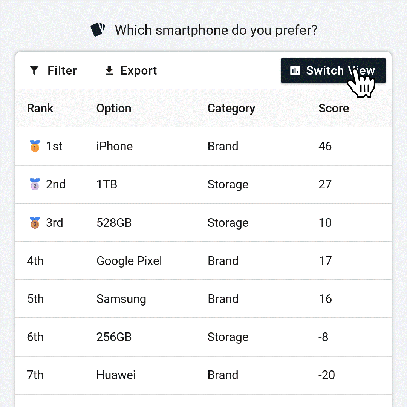
Task: Open the Filter options
Action: click(53, 70)
